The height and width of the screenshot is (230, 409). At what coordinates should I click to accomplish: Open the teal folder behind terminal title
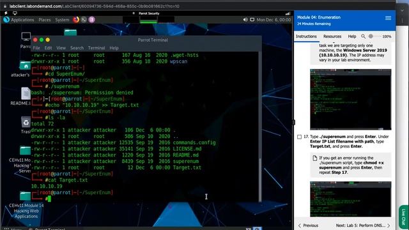click(70, 32)
